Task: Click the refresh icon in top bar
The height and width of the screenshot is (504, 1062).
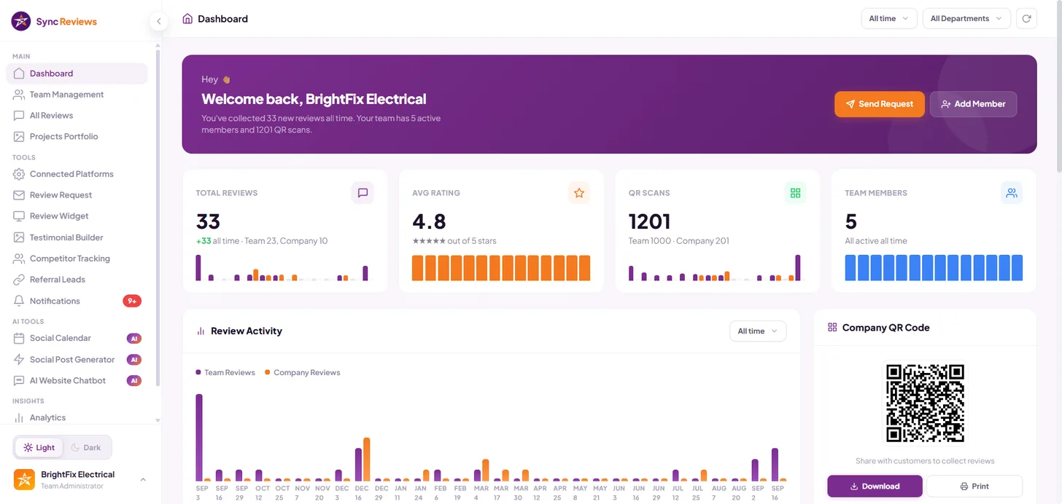Action: click(x=1026, y=19)
